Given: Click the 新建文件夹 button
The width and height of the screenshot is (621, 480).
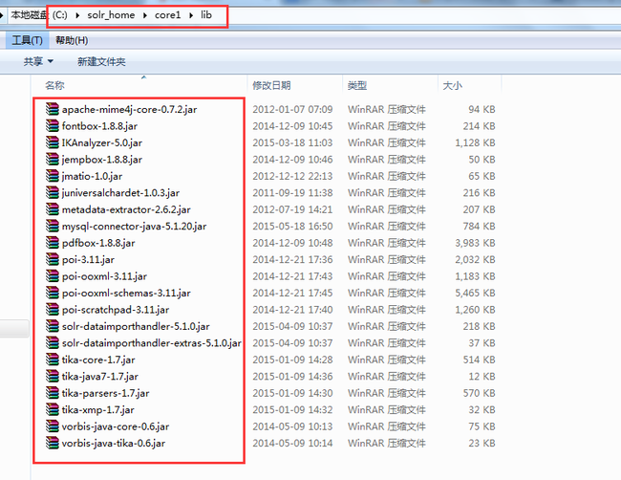Looking at the screenshot, I should pyautogui.click(x=101, y=61).
